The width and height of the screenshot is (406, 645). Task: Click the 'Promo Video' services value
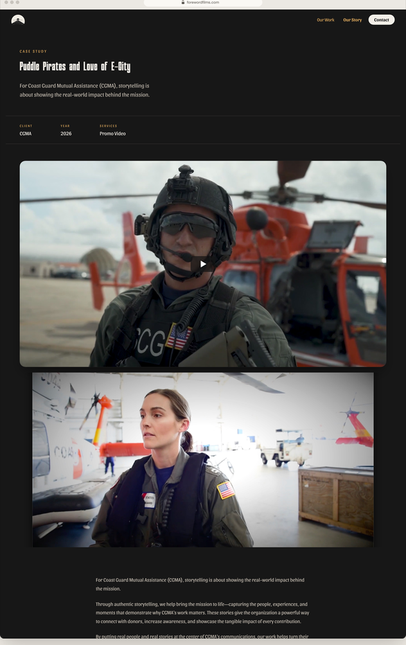pos(112,134)
